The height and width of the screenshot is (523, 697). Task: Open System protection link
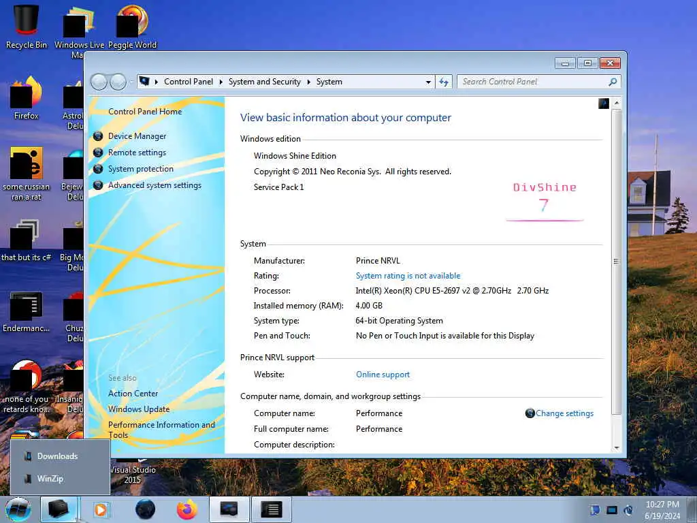tap(140, 169)
